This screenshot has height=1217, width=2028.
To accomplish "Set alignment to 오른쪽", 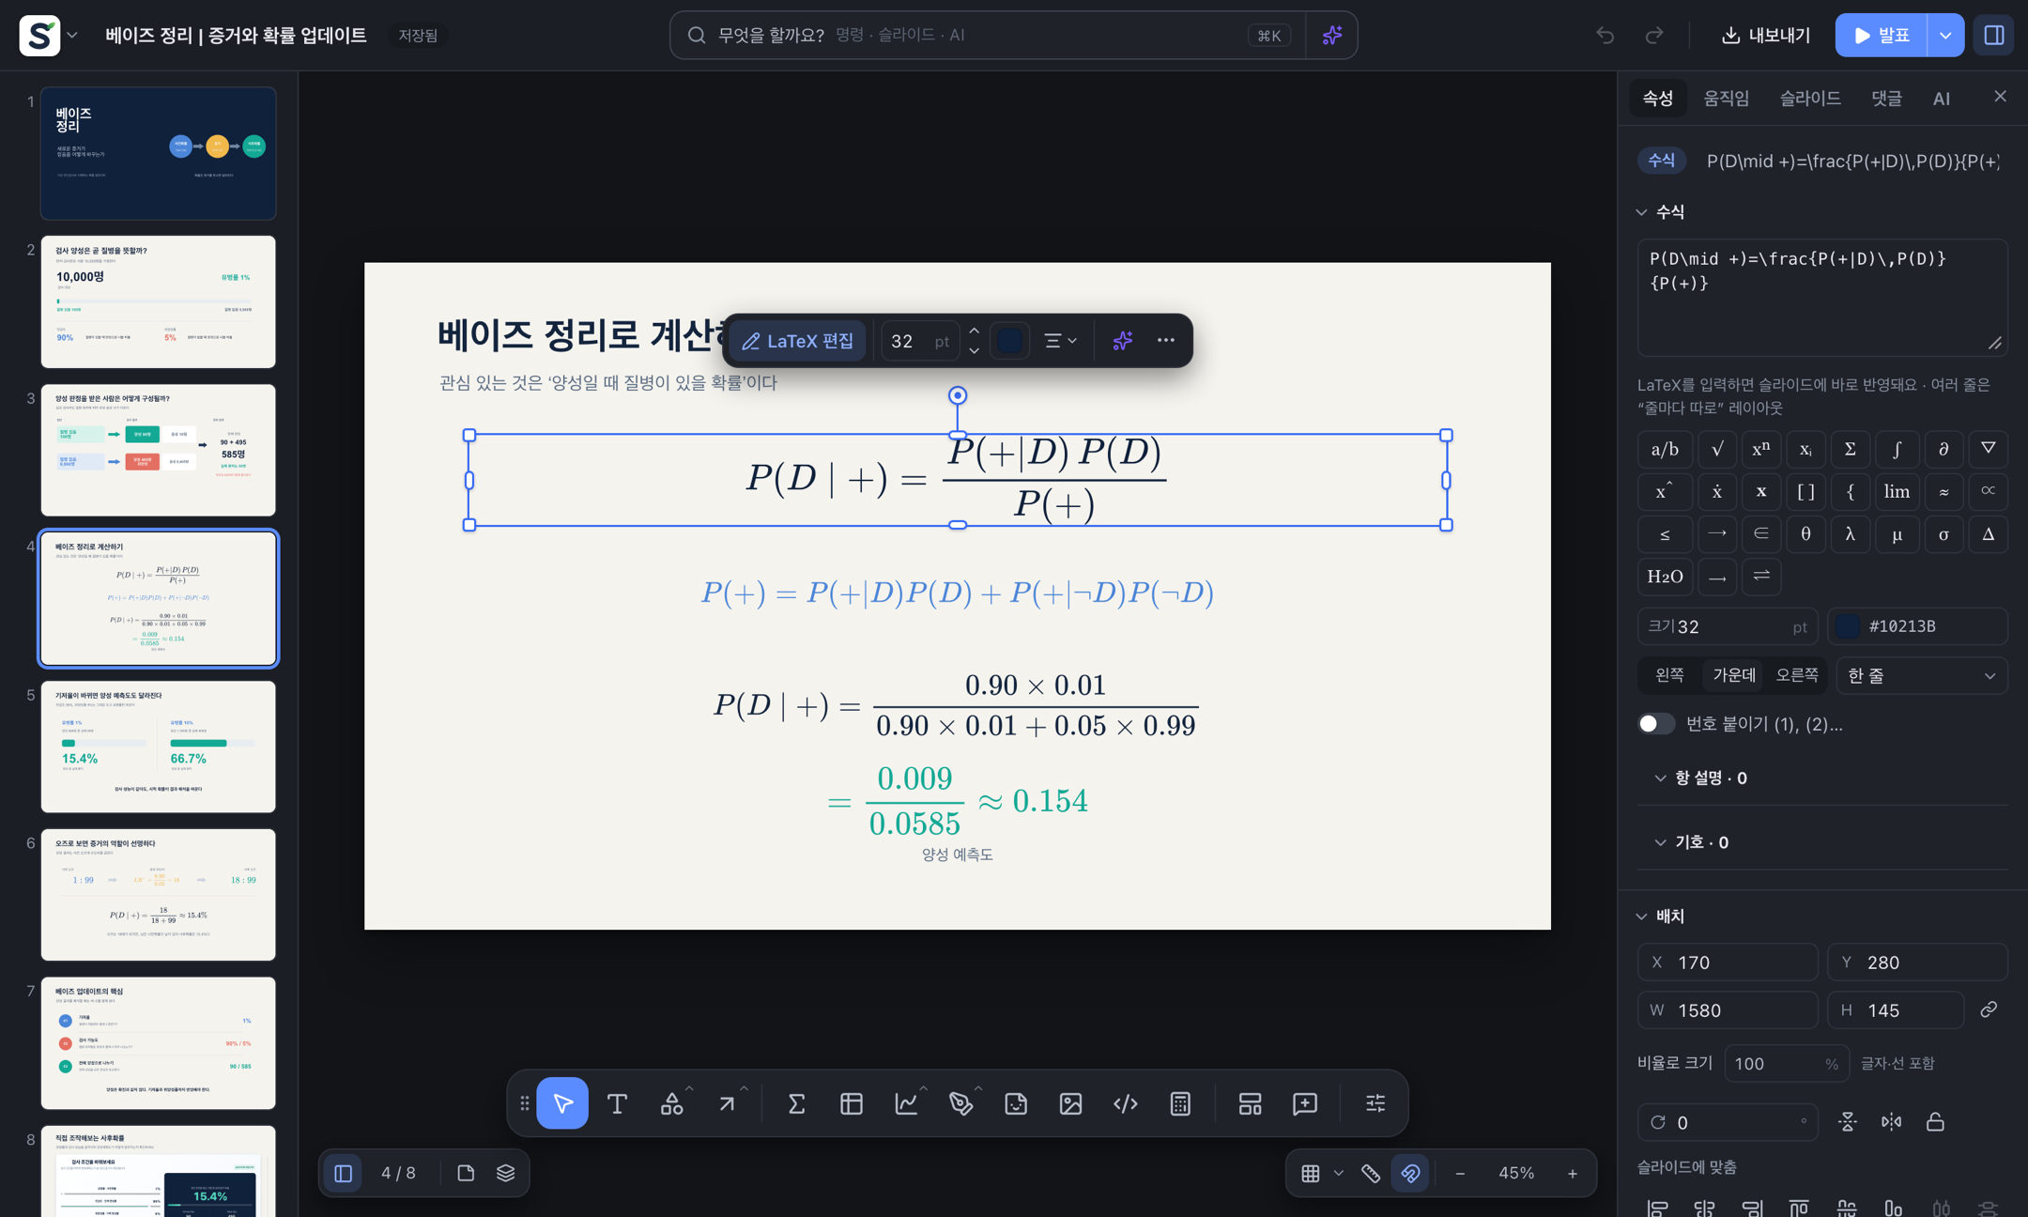I will coord(1797,675).
